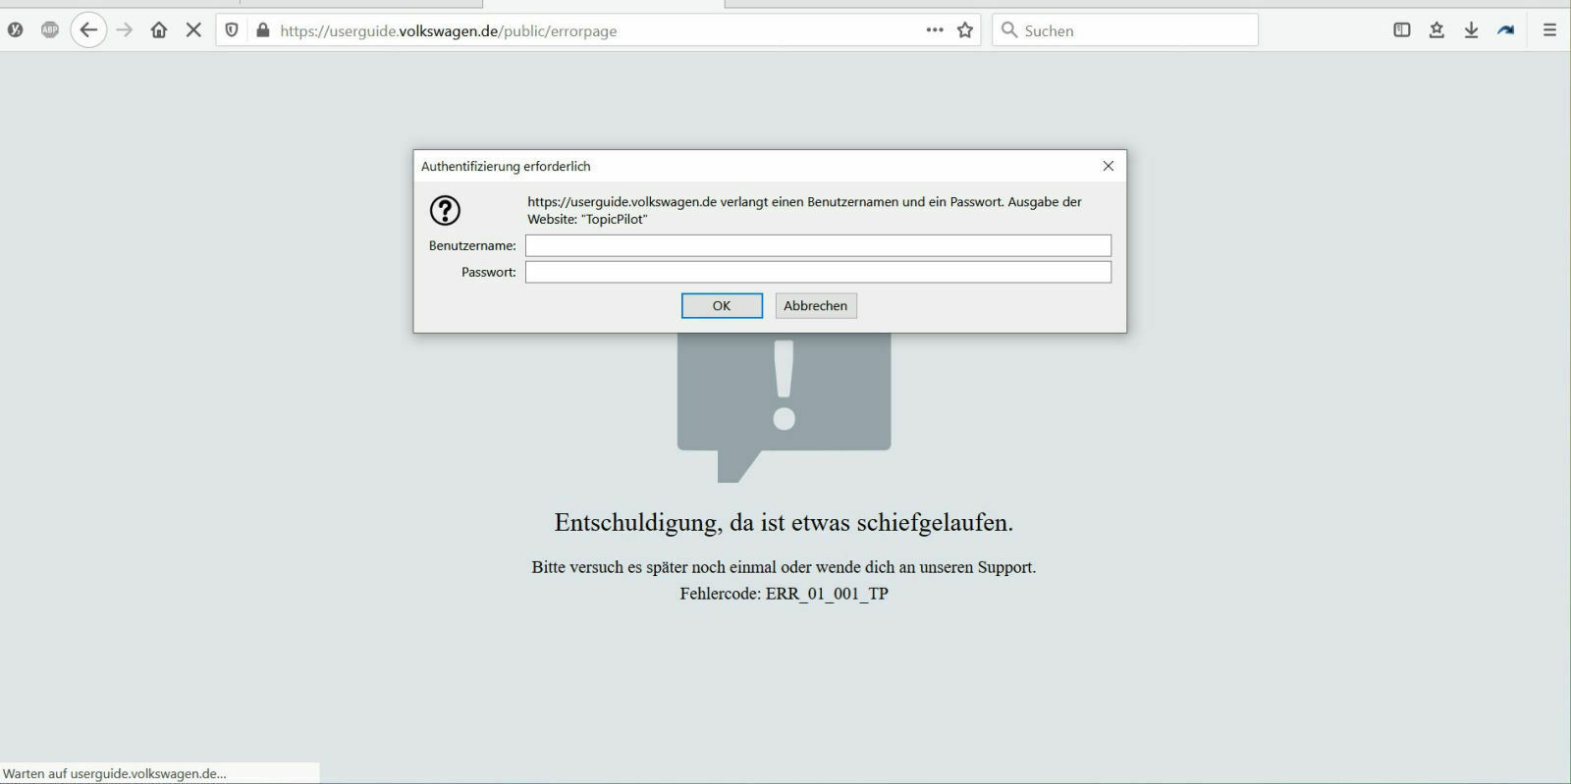
Task: Click the Passwort input field
Action: (x=818, y=272)
